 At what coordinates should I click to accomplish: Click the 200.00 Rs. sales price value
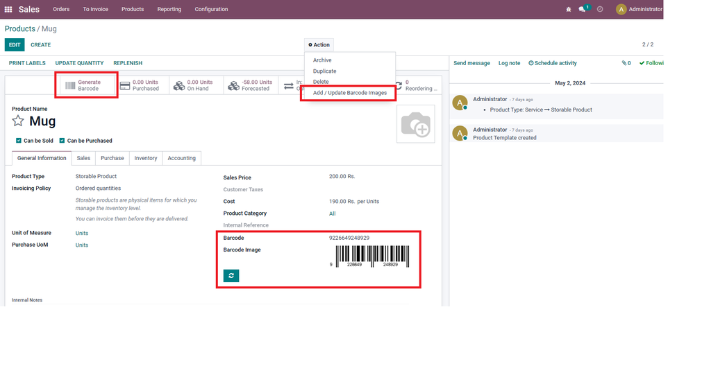[x=342, y=176]
